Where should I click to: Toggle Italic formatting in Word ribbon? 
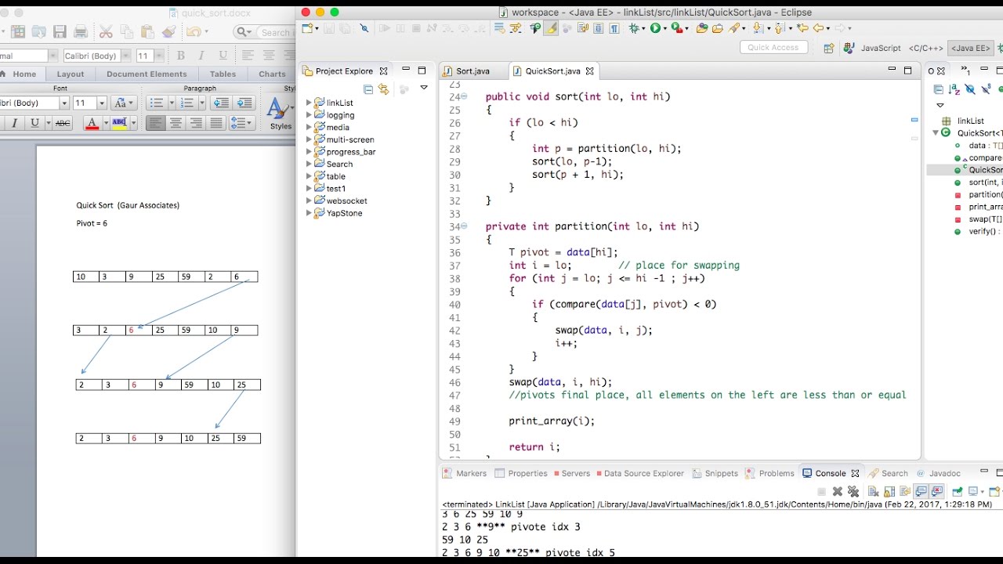[13, 123]
